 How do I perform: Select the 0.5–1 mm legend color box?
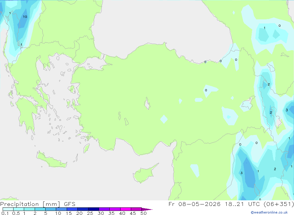[19, 209]
